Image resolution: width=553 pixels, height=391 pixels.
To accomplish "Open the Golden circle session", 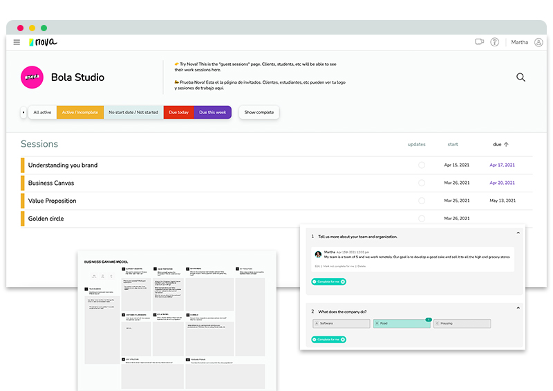I will coord(46,219).
